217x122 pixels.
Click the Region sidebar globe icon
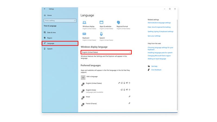(45, 38)
